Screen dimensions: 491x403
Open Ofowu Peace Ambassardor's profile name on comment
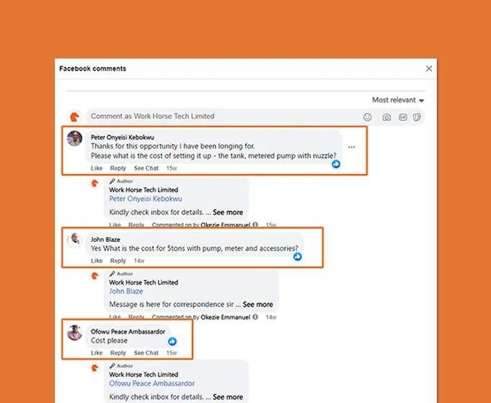point(128,331)
